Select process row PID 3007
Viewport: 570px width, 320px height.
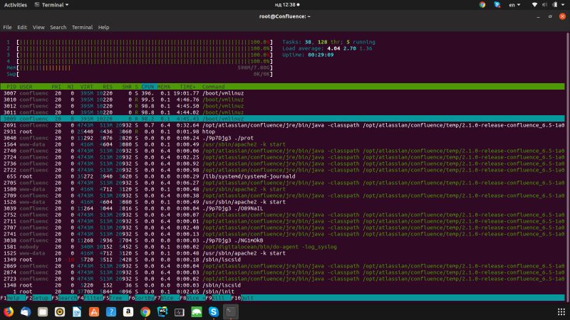pyautogui.click(x=282, y=93)
